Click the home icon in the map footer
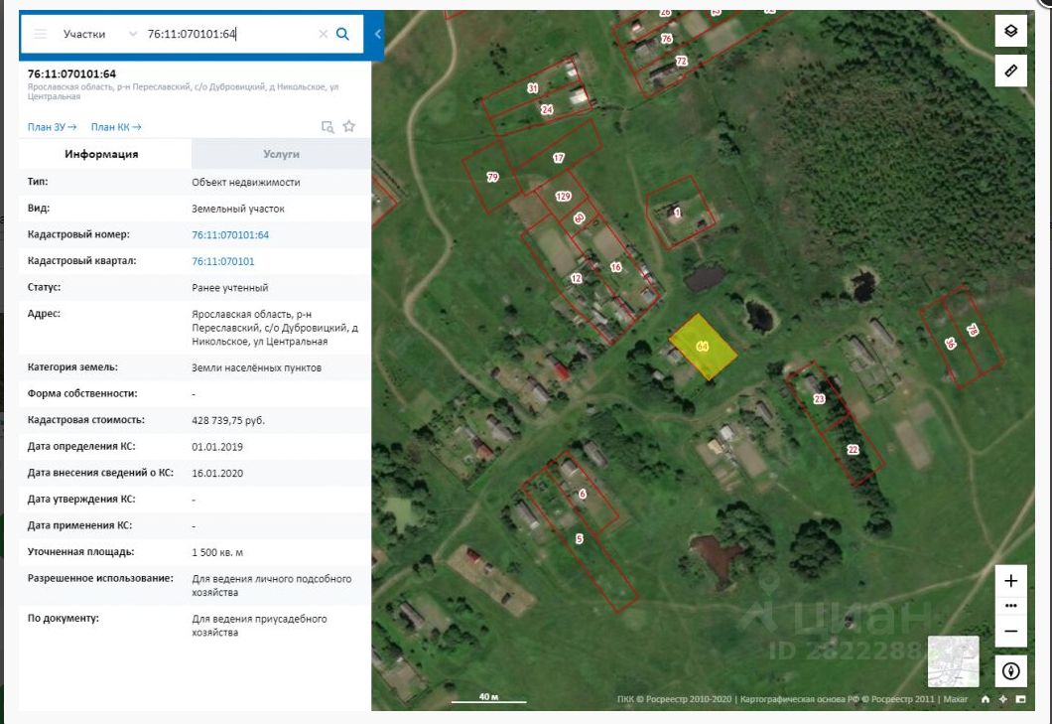 pos(985,699)
